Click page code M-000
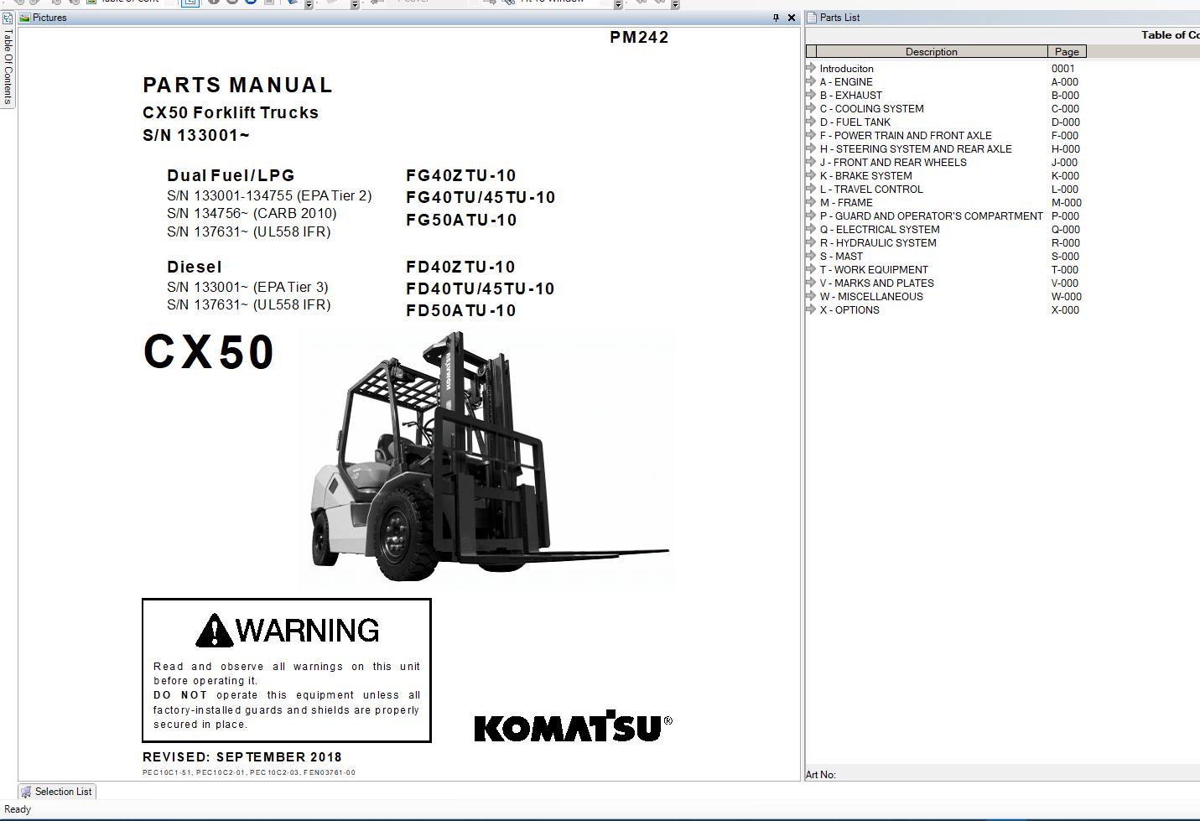 click(x=1067, y=203)
